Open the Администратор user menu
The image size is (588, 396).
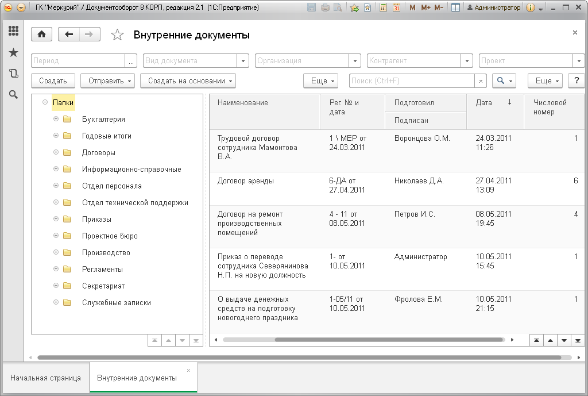(x=493, y=7)
